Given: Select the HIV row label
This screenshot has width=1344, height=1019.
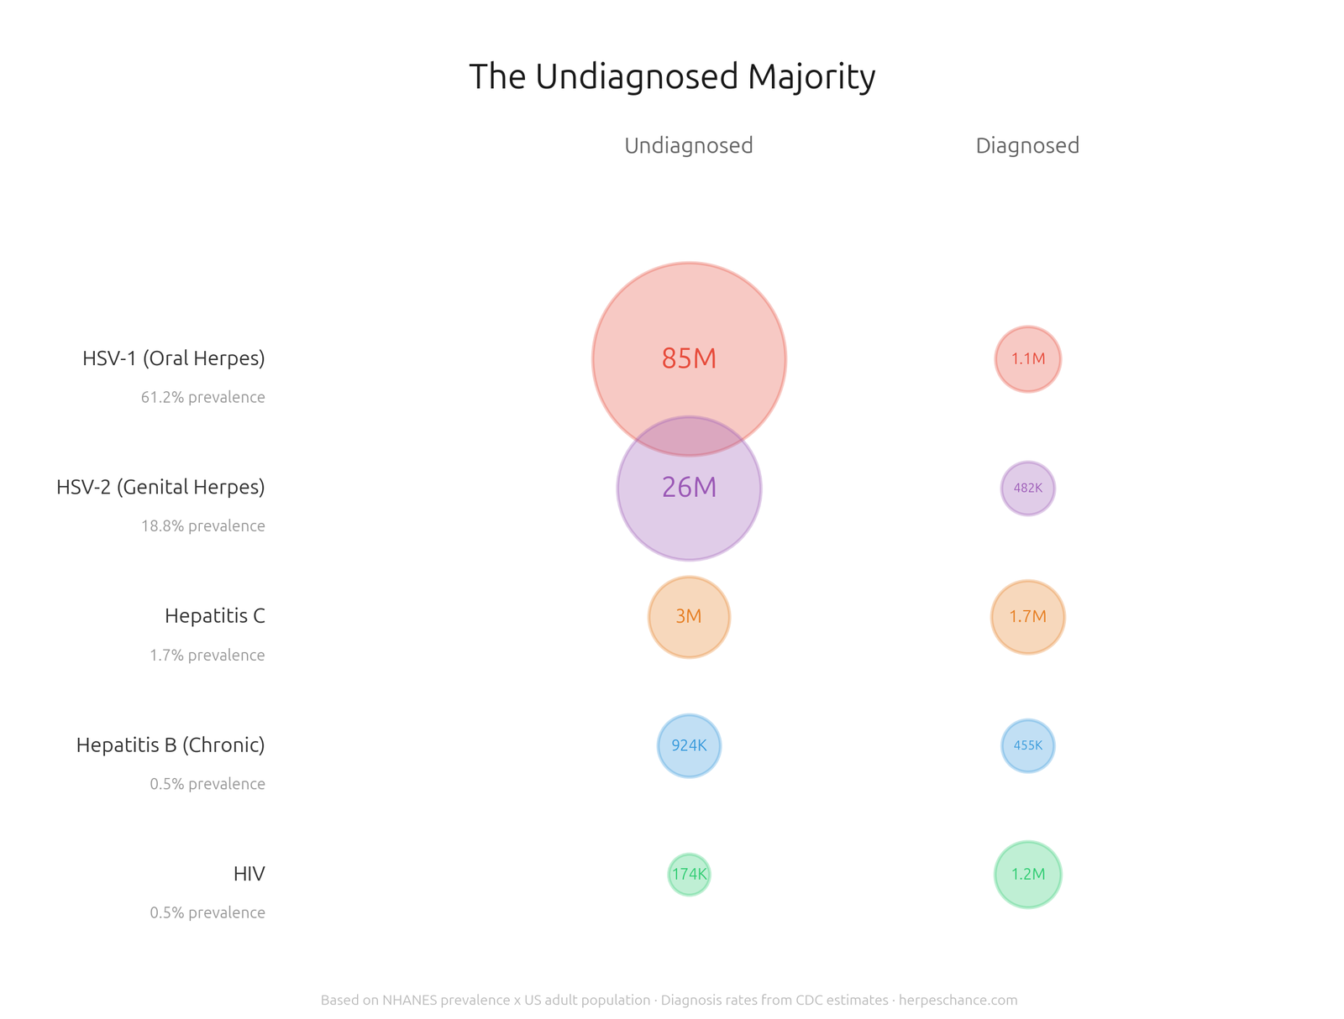Looking at the screenshot, I should tap(249, 874).
